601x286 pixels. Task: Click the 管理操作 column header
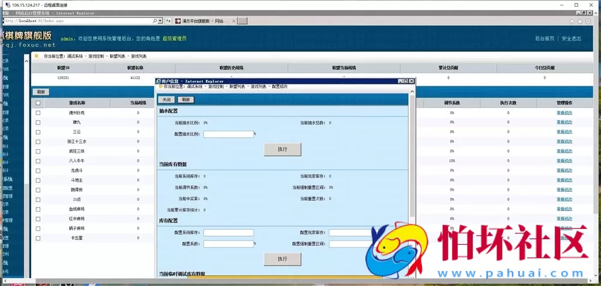point(564,103)
